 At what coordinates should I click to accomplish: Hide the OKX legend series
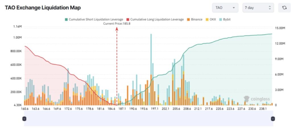(x=213, y=19)
